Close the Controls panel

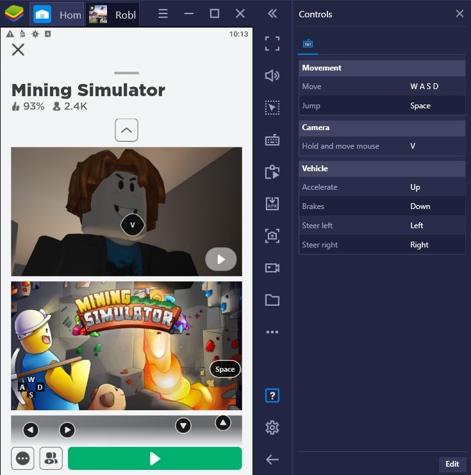click(459, 13)
